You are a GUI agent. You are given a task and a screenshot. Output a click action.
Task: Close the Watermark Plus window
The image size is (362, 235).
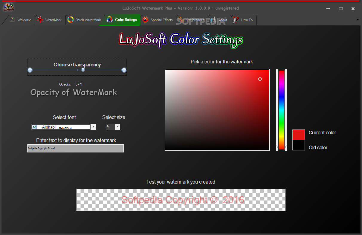pyautogui.click(x=353, y=8)
